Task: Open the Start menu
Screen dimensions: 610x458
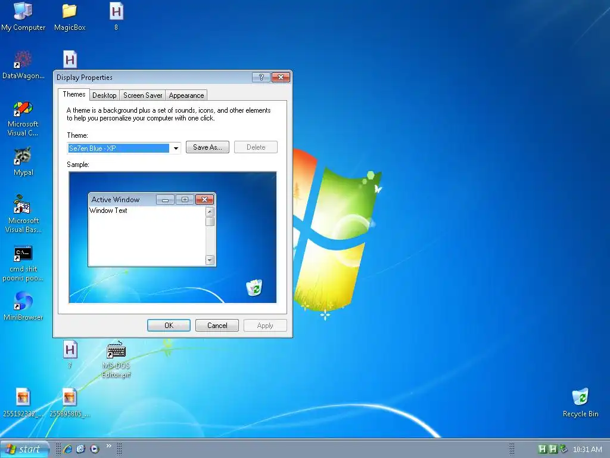Action: (24, 449)
